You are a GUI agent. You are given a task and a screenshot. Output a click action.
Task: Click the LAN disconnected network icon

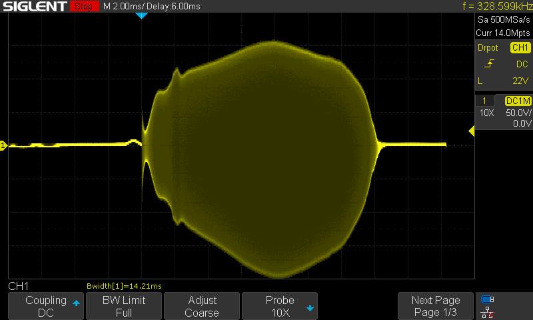pos(488,312)
